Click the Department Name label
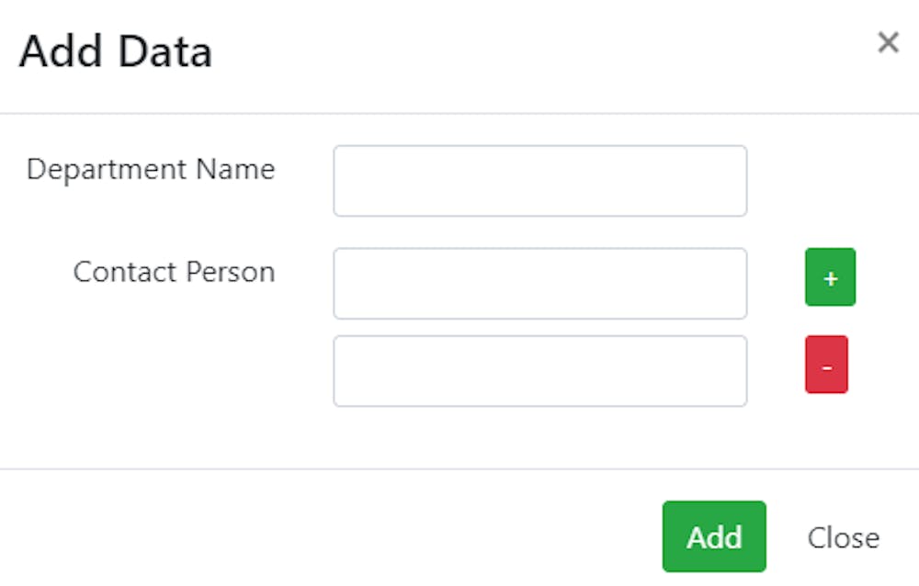This screenshot has width=919, height=586. click(152, 170)
